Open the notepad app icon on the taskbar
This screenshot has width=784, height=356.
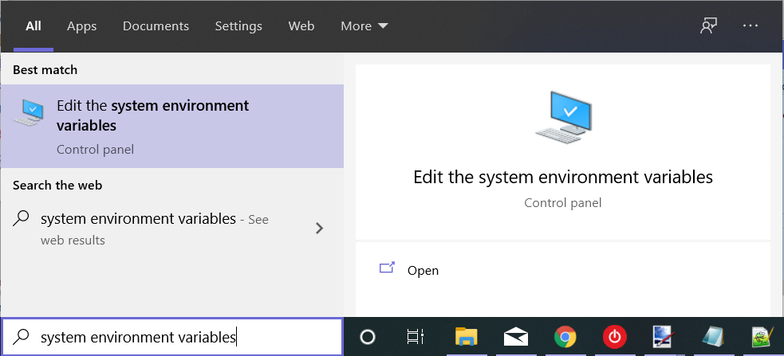tap(714, 338)
